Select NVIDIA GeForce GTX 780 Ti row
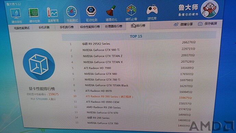236x133 pixels. coord(102,80)
